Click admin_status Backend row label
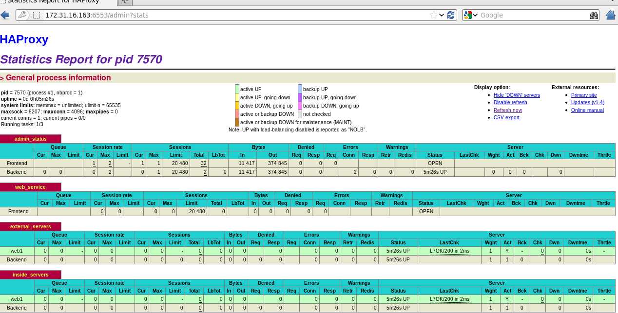The height and width of the screenshot is (313, 618). pos(17,172)
